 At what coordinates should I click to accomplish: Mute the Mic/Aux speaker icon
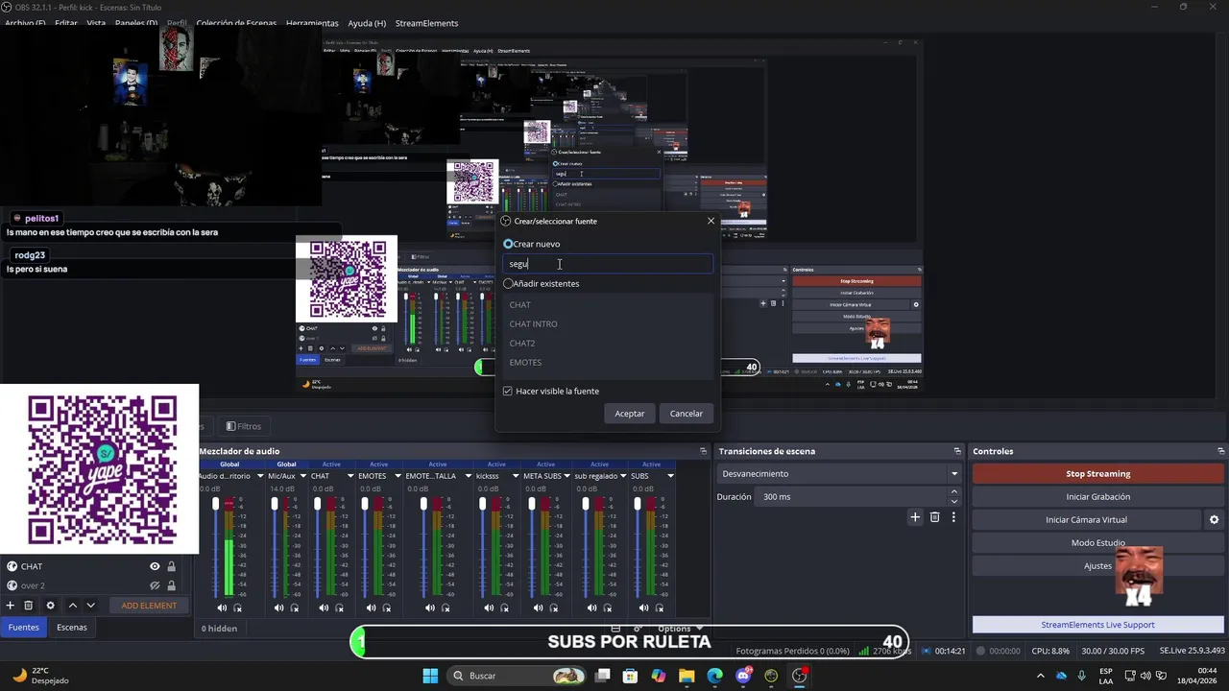[x=278, y=608]
